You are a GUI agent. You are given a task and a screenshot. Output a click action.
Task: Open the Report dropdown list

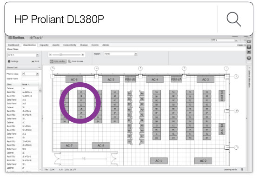click(x=120, y=54)
